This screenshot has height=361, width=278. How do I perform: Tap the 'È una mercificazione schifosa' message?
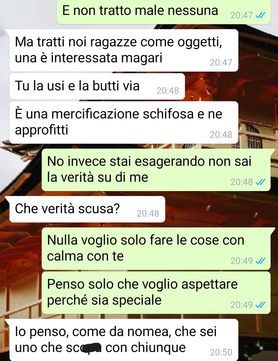click(x=124, y=122)
